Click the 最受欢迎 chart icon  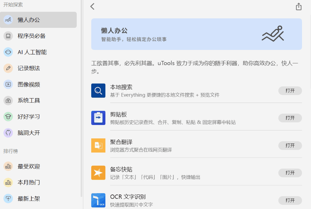pyautogui.click(x=8, y=166)
